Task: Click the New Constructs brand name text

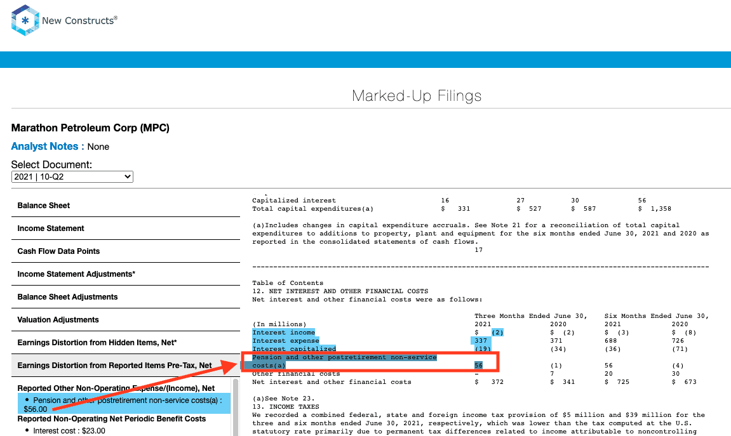Action: (x=80, y=20)
